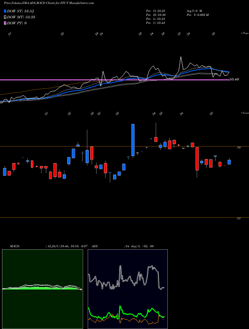Image resolution: width=249 pixels, height=329 pixels.
Task: Click the white price spike peak on EMA chart
Action: (x=181, y=57)
